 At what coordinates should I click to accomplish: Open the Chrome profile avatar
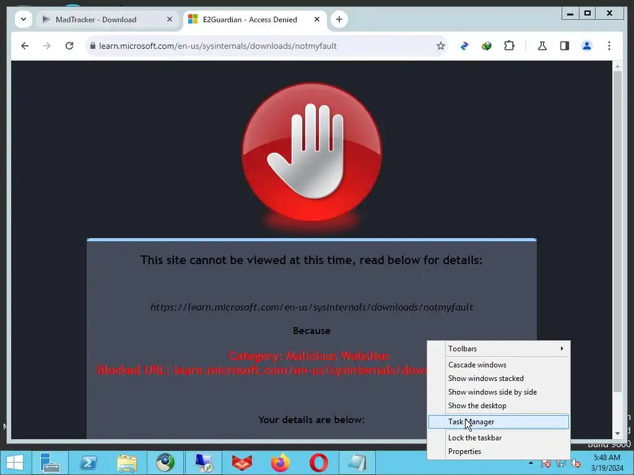click(x=587, y=46)
